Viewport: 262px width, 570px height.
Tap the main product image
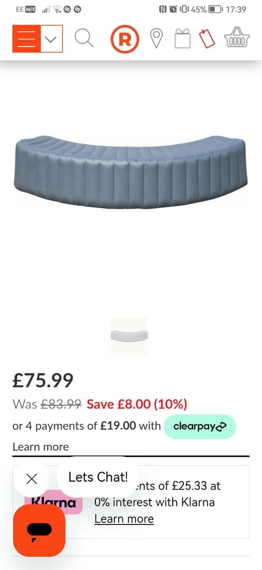click(x=131, y=173)
